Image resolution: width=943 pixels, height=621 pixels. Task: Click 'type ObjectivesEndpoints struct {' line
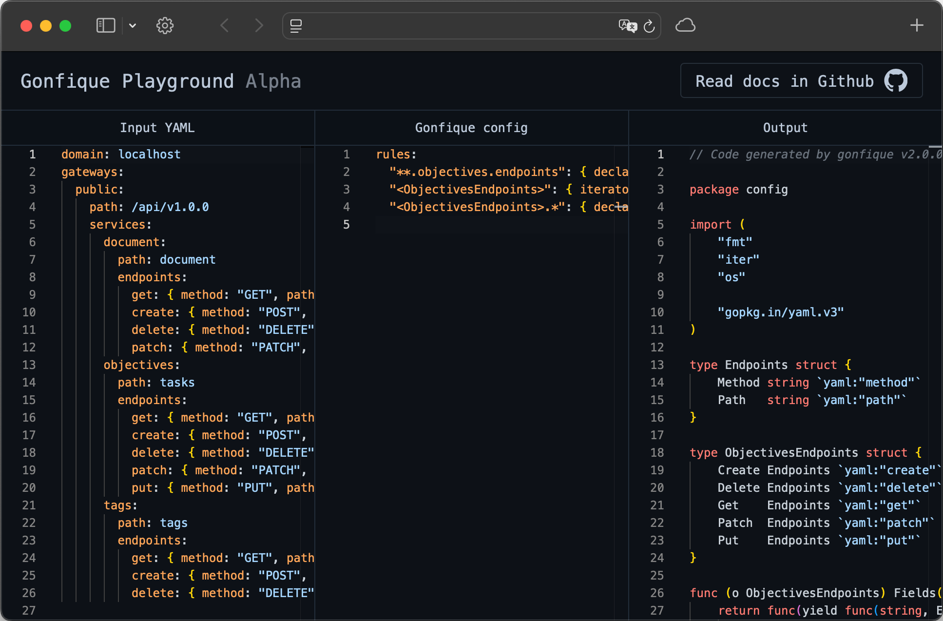coord(806,452)
